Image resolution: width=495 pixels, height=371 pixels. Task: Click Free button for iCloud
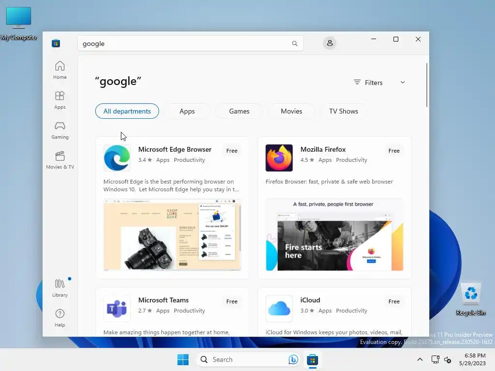click(x=394, y=301)
